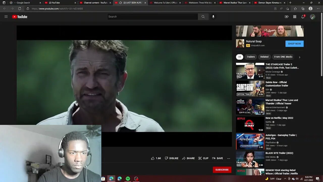
Task: Open THE STAIRCASE Trailer 2 video
Action: pyautogui.click(x=282, y=66)
